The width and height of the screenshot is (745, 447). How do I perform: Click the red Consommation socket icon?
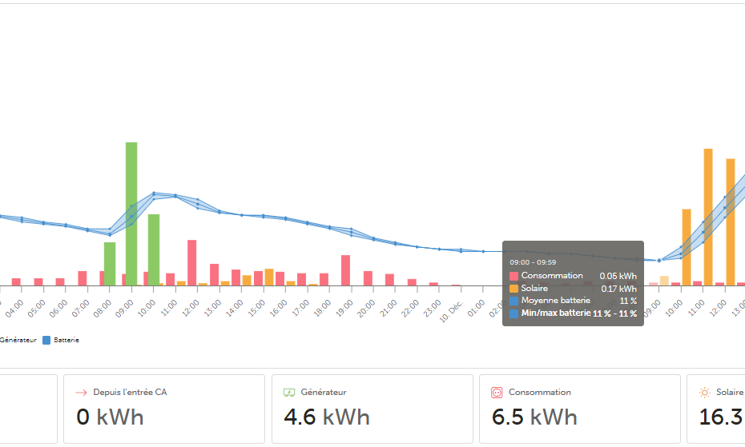click(x=496, y=393)
